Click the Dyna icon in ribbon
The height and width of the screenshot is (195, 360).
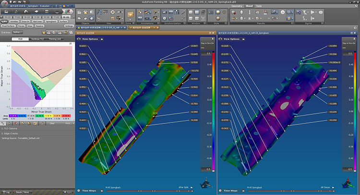pos(130,13)
